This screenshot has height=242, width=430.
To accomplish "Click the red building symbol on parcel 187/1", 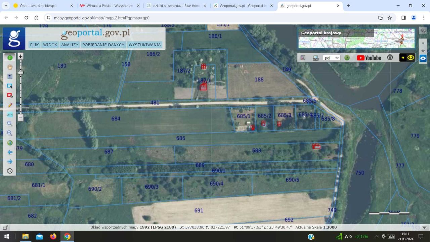I will pyautogui.click(x=203, y=87).
